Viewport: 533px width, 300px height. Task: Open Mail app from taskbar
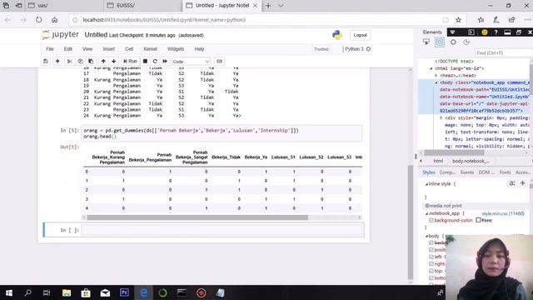(x=105, y=292)
